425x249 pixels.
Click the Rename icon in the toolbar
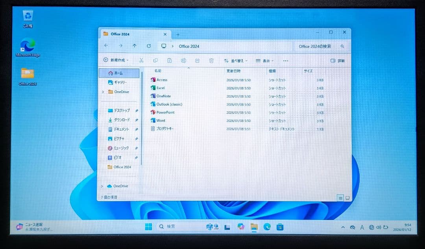(183, 60)
